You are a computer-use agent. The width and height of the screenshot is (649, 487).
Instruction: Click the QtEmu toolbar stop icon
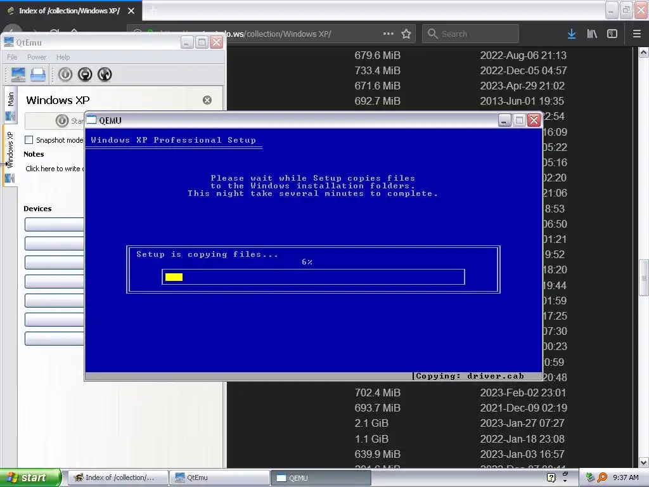point(85,75)
